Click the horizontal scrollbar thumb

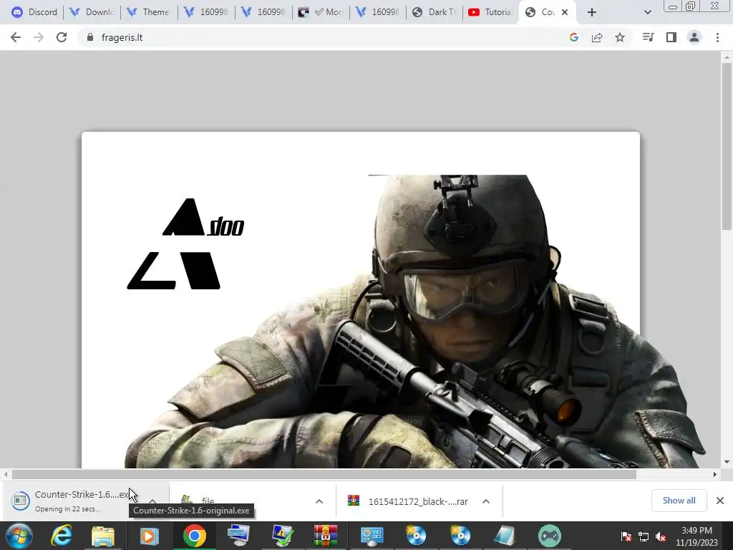(324, 474)
